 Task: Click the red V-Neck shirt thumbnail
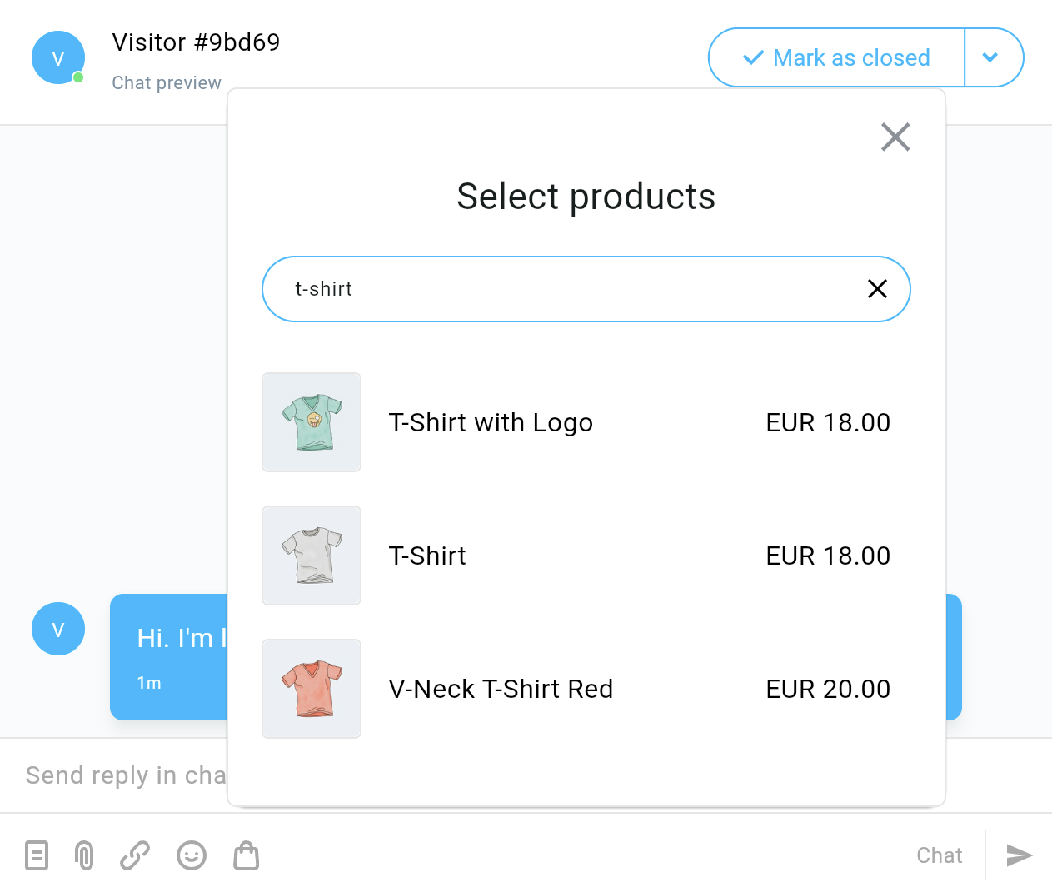coord(312,689)
